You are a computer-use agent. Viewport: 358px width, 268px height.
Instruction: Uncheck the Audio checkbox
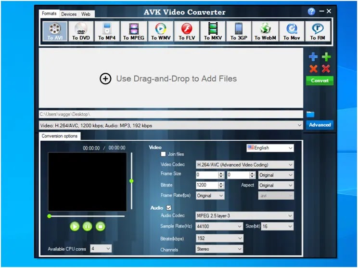[x=169, y=208]
